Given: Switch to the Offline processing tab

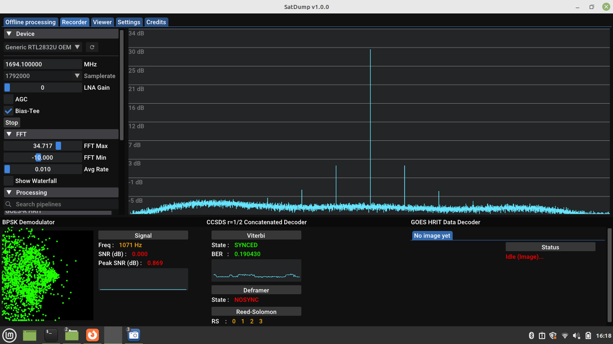Looking at the screenshot, I should (x=30, y=22).
